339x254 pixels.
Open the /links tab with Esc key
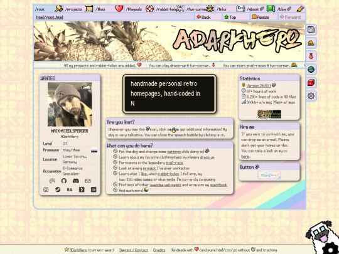pos(230,9)
